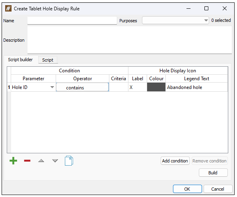Open the contains operator dropdown

82,87
